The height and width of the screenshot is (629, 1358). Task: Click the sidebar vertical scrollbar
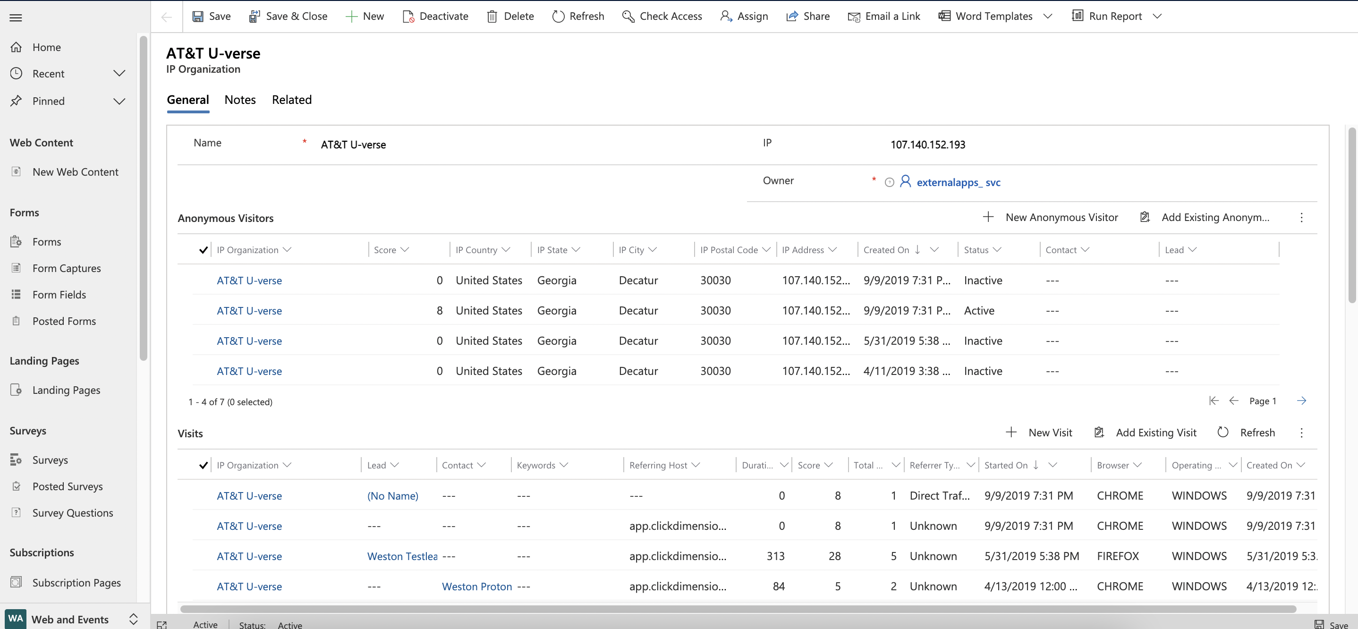[x=143, y=198]
